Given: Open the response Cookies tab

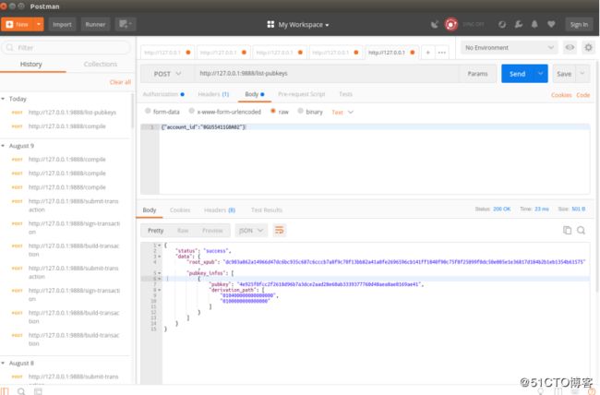Looking at the screenshot, I should (x=180, y=210).
